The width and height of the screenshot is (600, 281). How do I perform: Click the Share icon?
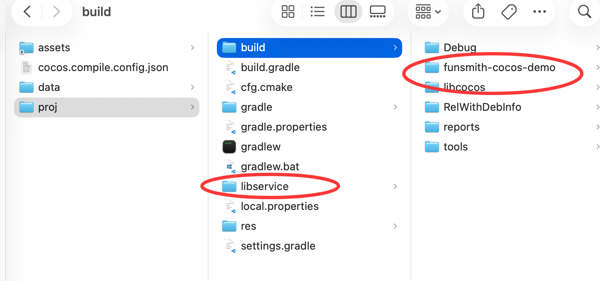pyautogui.click(x=478, y=12)
